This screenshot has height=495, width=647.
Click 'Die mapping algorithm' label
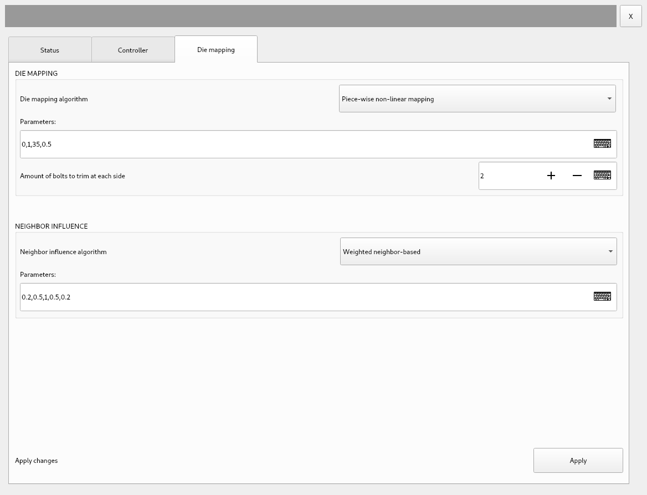[54, 99]
